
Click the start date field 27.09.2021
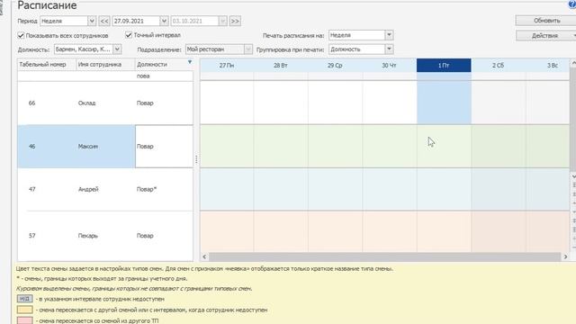click(136, 21)
